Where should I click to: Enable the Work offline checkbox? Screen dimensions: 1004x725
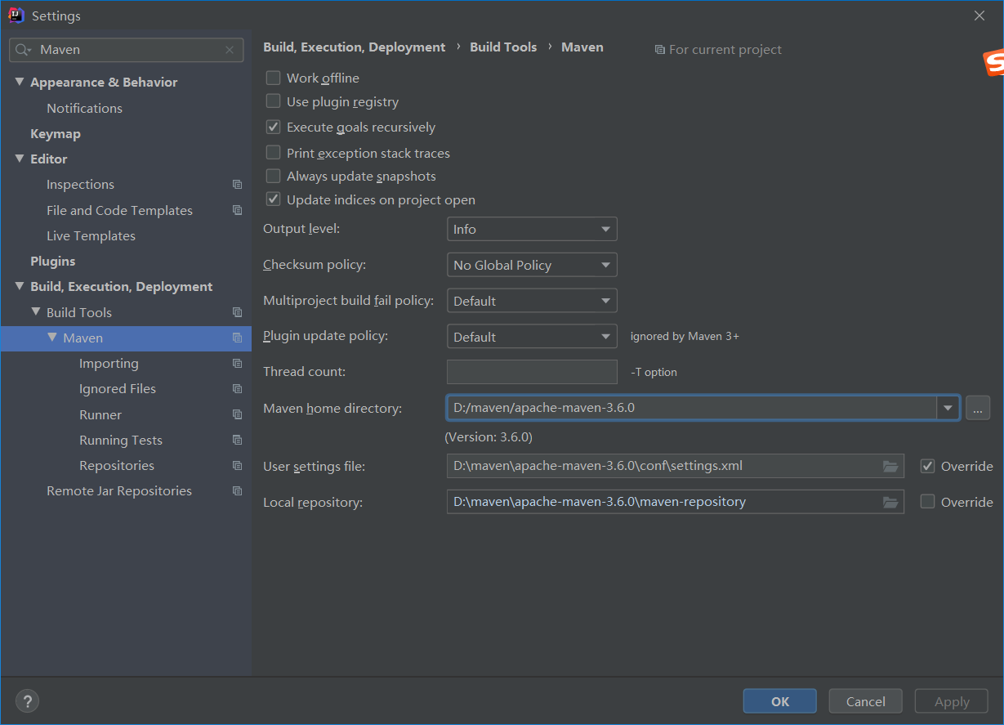tap(274, 78)
